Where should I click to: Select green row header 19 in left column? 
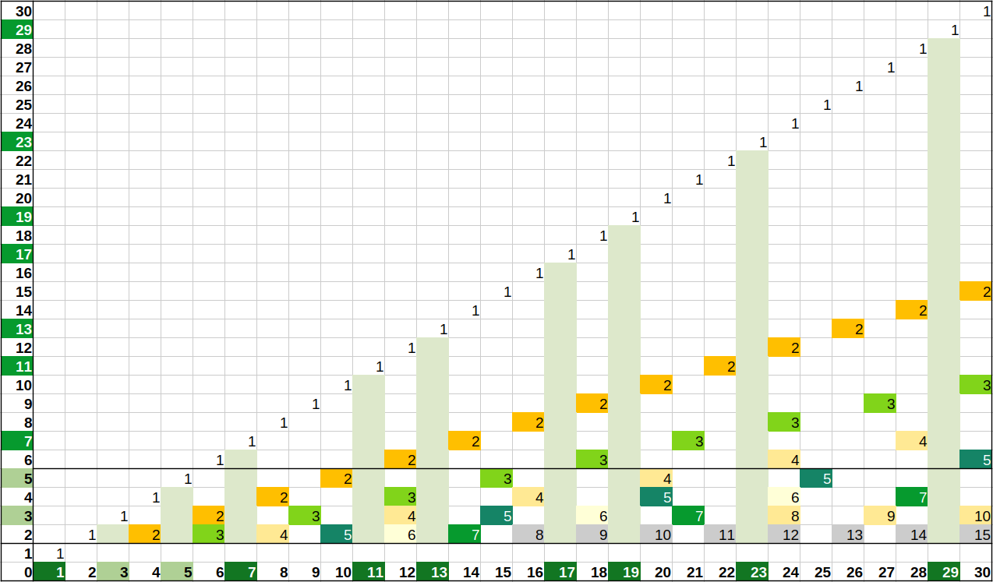point(16,217)
